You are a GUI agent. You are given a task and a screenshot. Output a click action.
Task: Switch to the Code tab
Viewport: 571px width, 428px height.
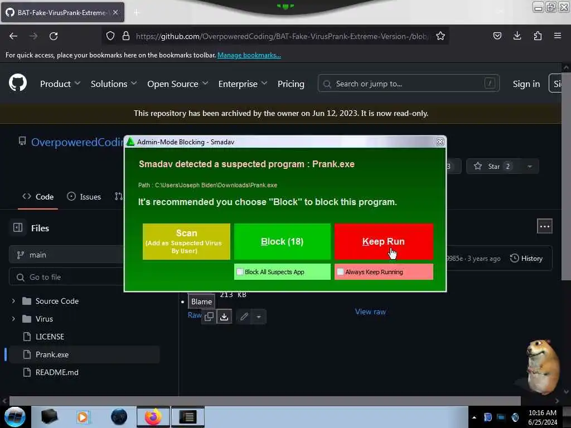[38, 197]
